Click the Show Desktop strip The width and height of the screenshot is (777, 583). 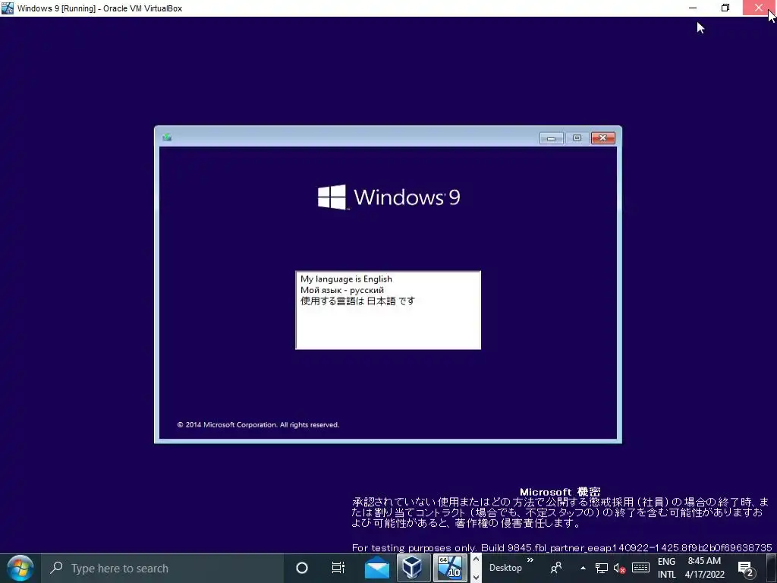pyautogui.click(x=772, y=568)
